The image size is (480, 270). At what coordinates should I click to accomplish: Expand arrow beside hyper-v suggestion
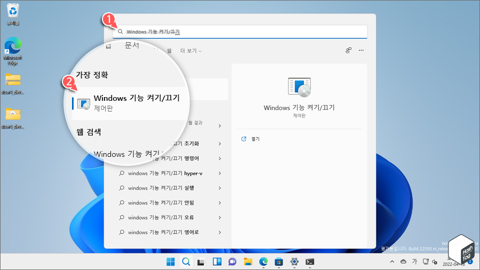point(220,173)
